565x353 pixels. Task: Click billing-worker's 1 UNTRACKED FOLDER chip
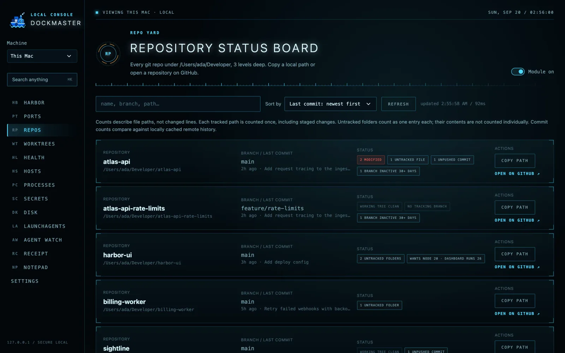pos(380,305)
